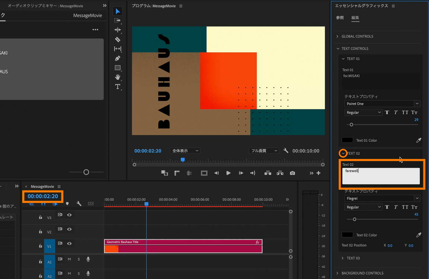The image size is (429, 279).
Task: Select the Pen tool
Action: coord(118,58)
